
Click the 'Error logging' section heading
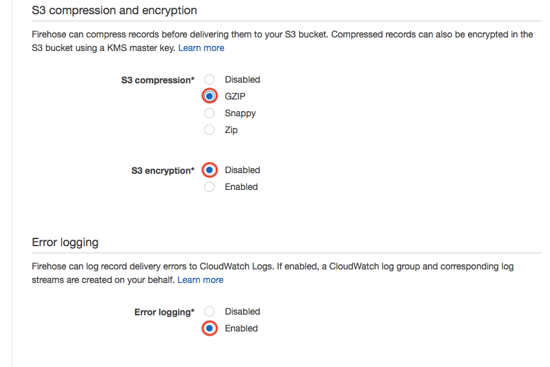[65, 242]
